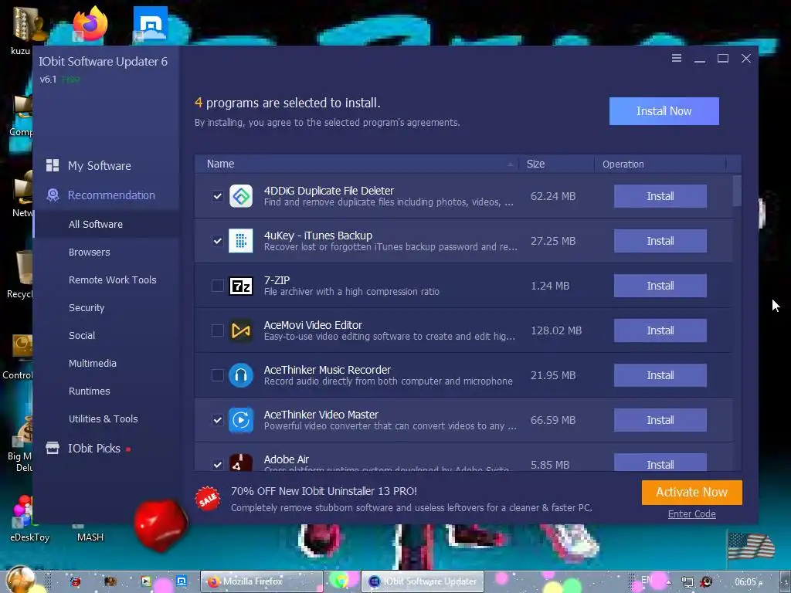Image resolution: width=791 pixels, height=593 pixels.
Task: Open the Enter Code link
Action: point(691,513)
